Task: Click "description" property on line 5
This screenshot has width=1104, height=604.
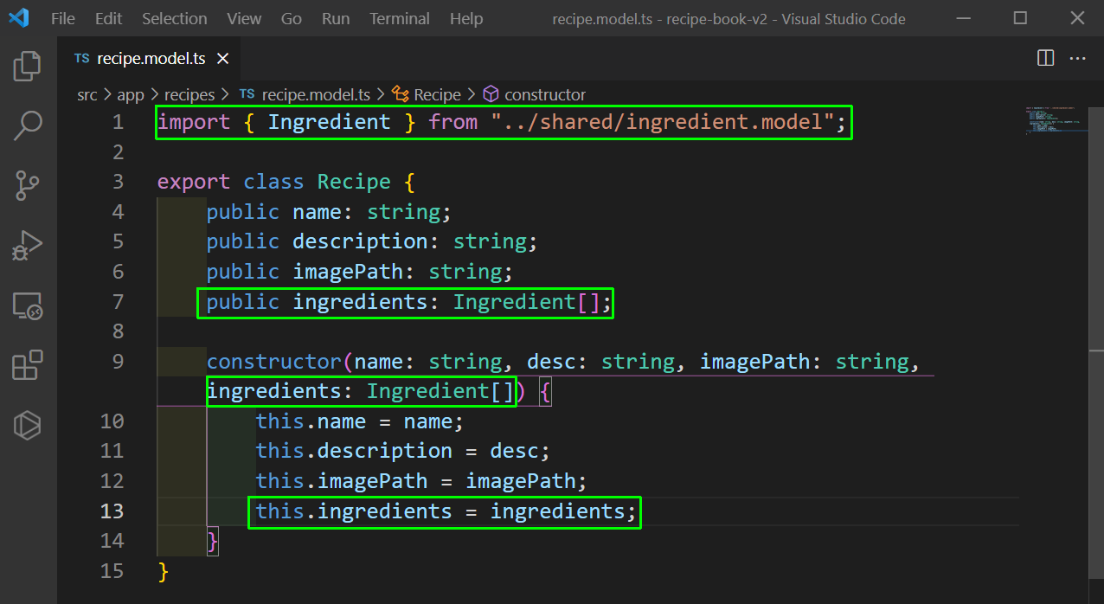Action: (360, 241)
